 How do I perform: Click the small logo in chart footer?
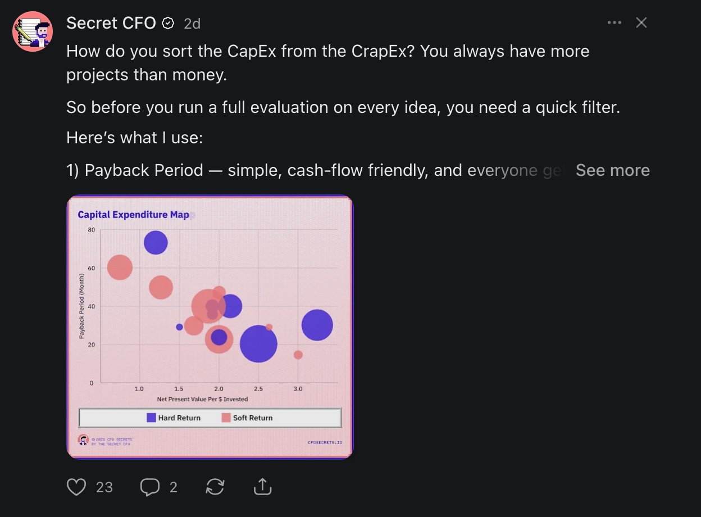pyautogui.click(x=83, y=440)
